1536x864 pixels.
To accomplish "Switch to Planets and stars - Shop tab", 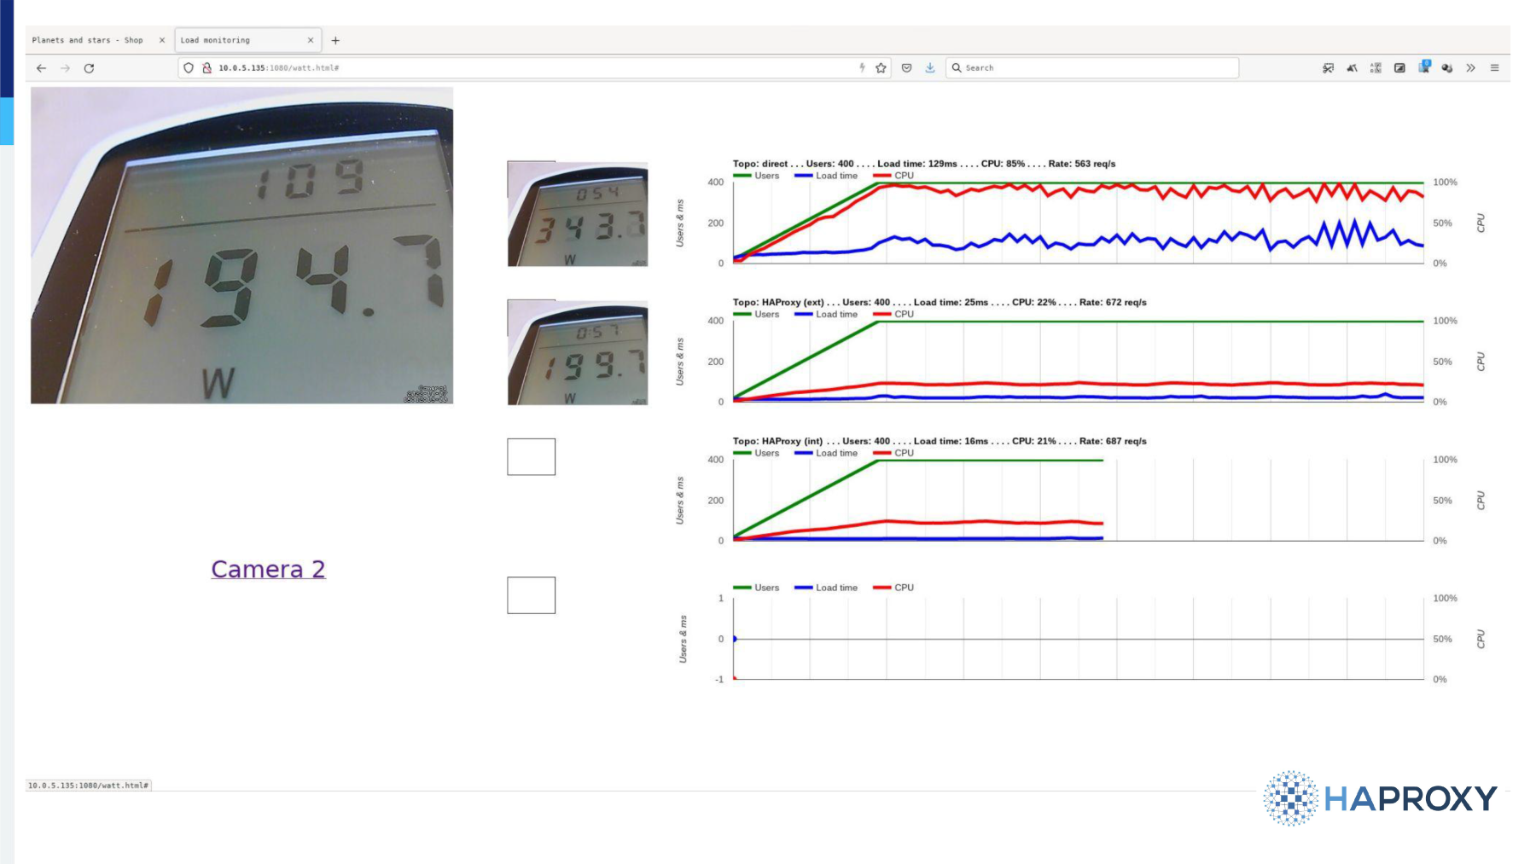I will tap(87, 40).
